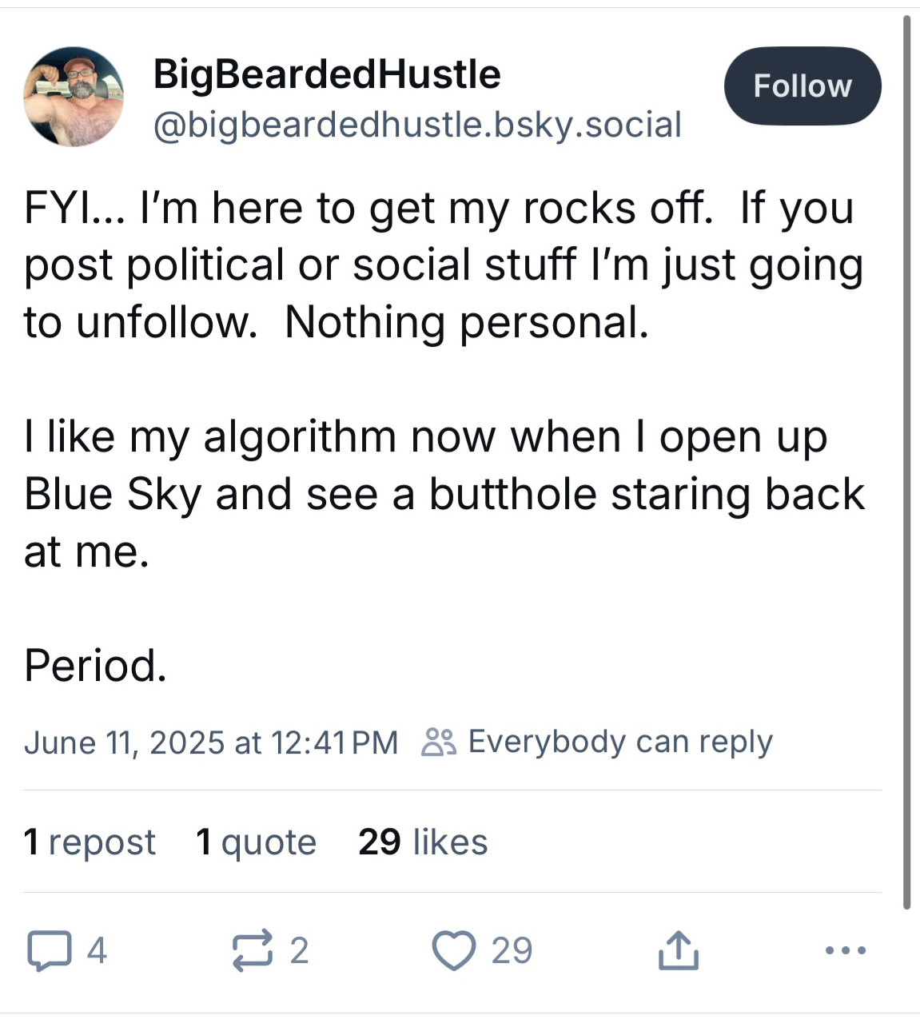The height and width of the screenshot is (1023, 920).
Task: View the 1 quote post
Action: pos(256,842)
